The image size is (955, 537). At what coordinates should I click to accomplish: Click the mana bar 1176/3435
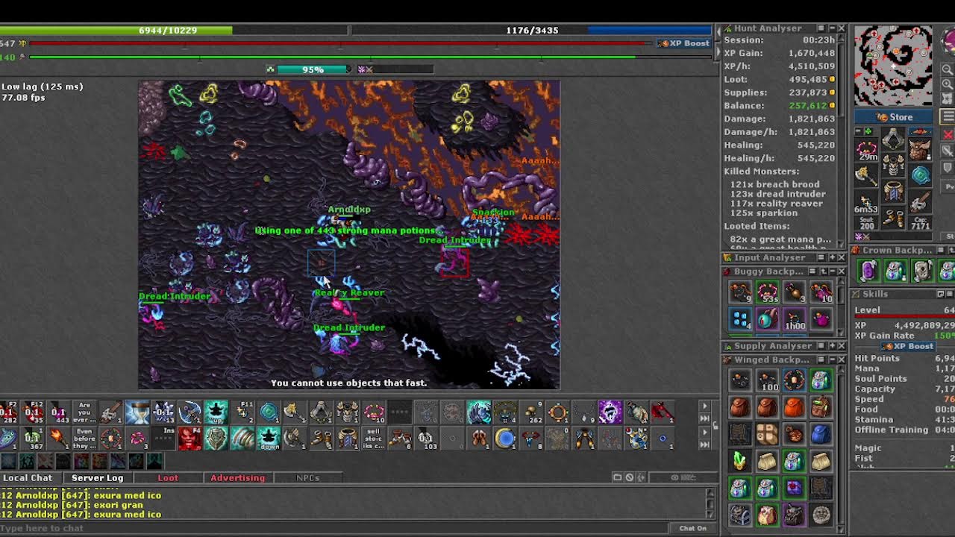point(533,31)
